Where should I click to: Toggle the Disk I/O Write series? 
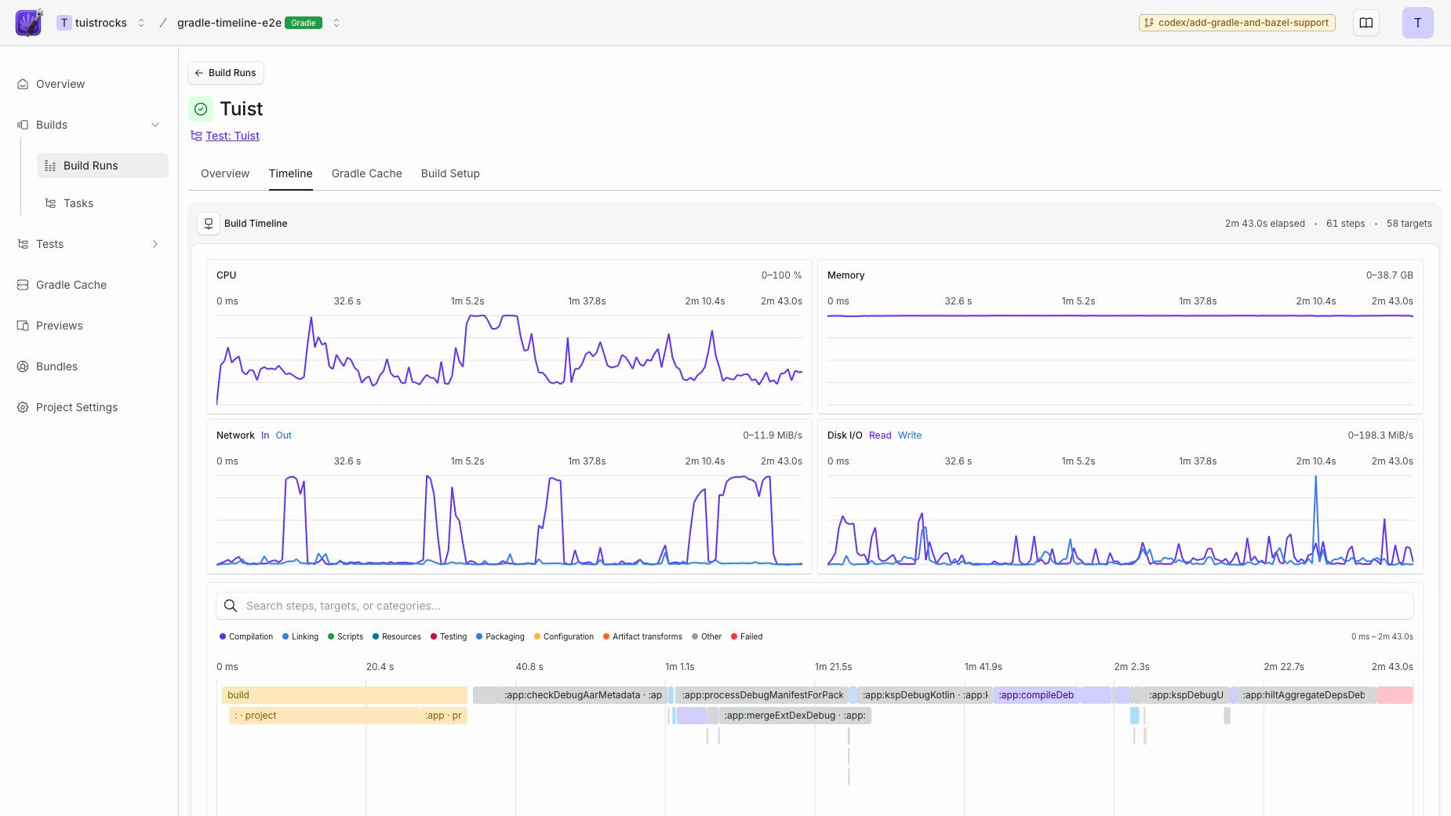click(x=910, y=435)
